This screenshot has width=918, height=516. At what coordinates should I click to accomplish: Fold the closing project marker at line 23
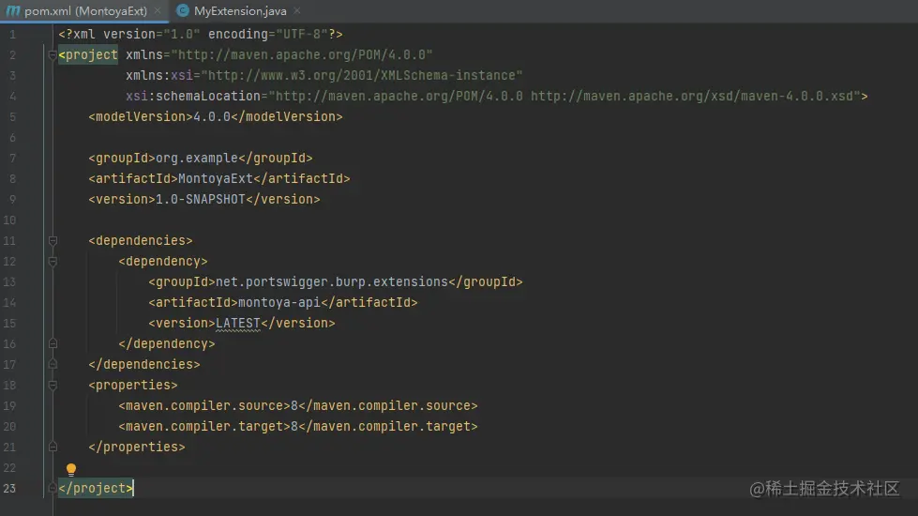[x=53, y=489]
